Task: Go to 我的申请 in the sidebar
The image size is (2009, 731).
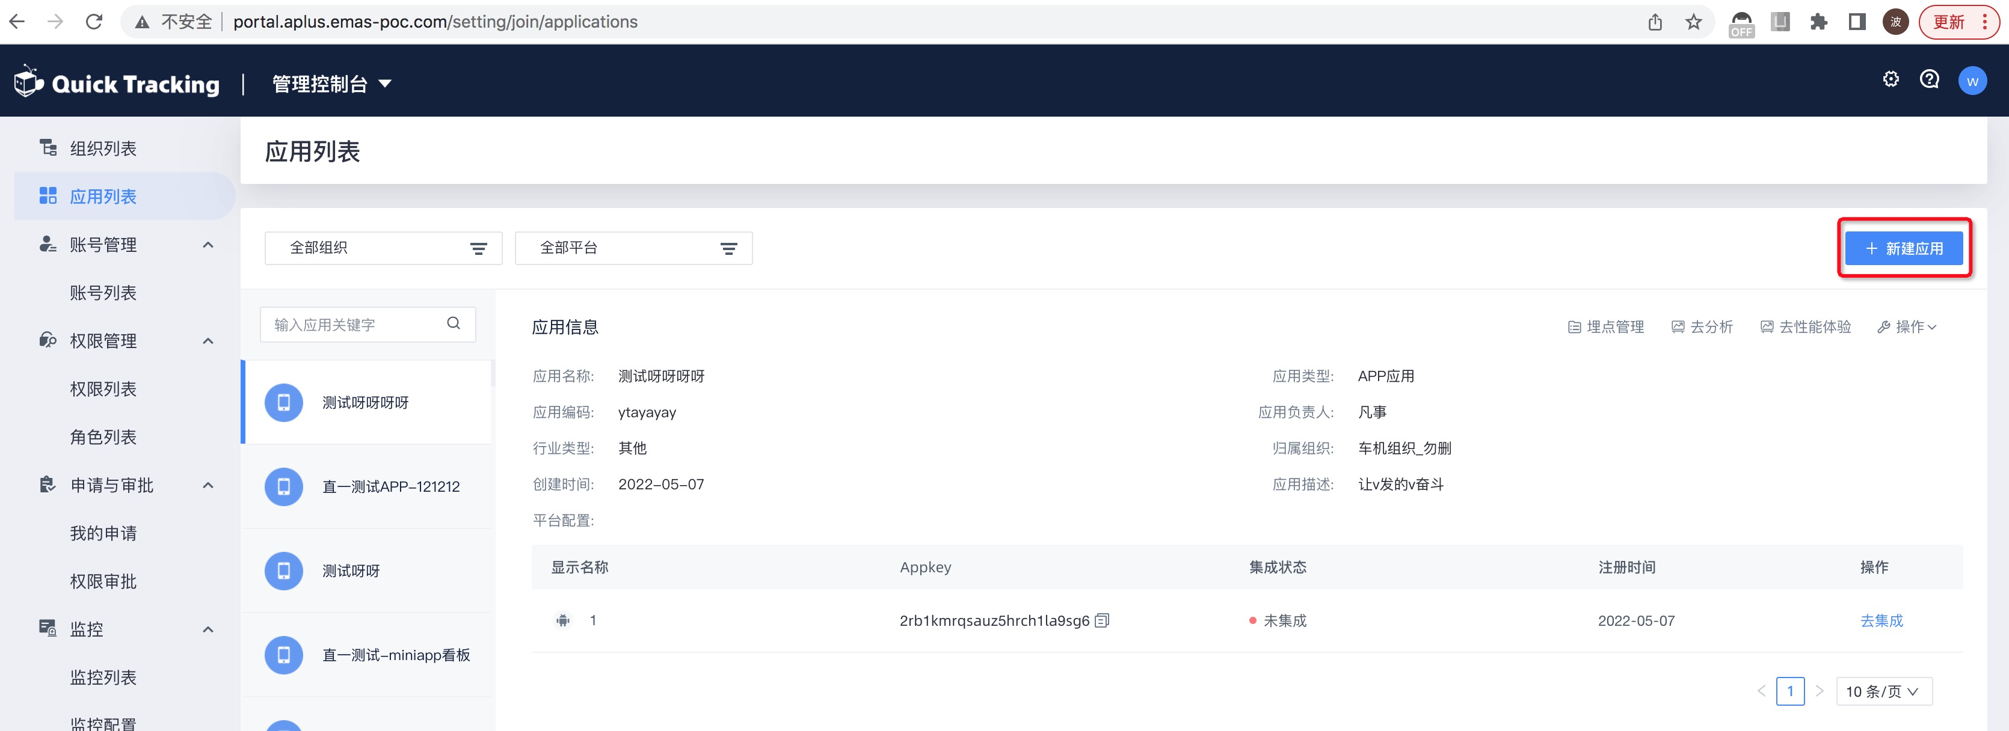Action: pyautogui.click(x=103, y=533)
